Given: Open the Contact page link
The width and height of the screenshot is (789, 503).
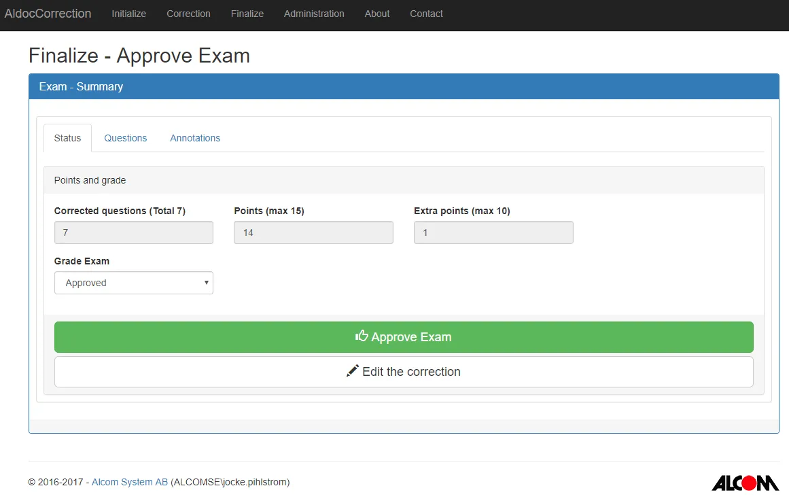Looking at the screenshot, I should 426,14.
